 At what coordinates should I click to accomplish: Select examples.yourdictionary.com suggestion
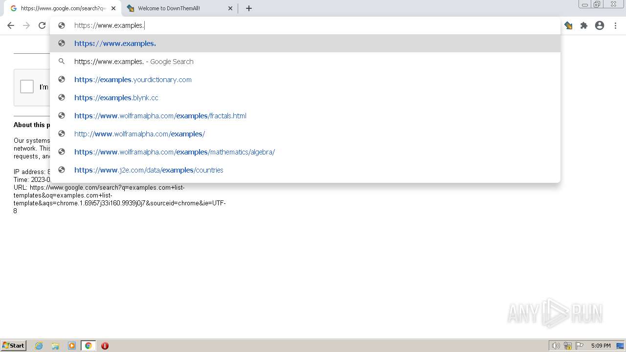tap(305, 80)
